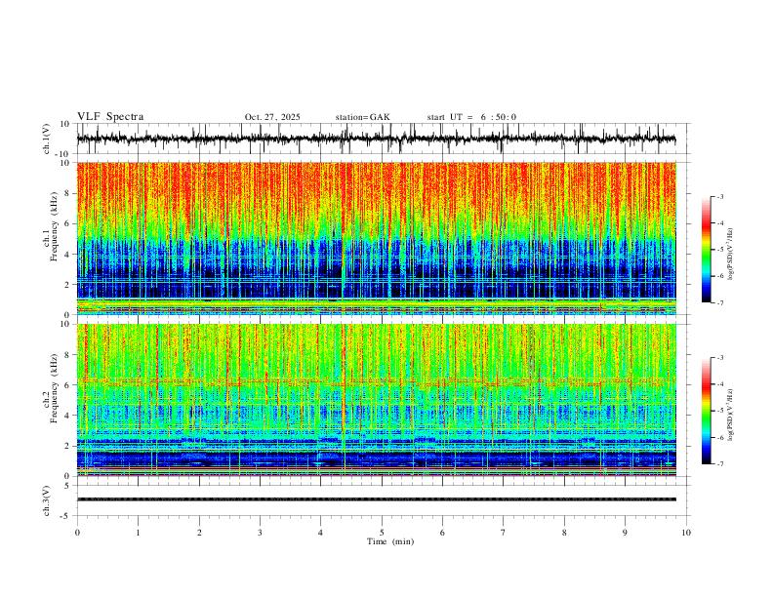Viewport: 773px width, 597px height.
Task: Click the ch.2 Frequency (kHz) axis label
Action: 50,387
